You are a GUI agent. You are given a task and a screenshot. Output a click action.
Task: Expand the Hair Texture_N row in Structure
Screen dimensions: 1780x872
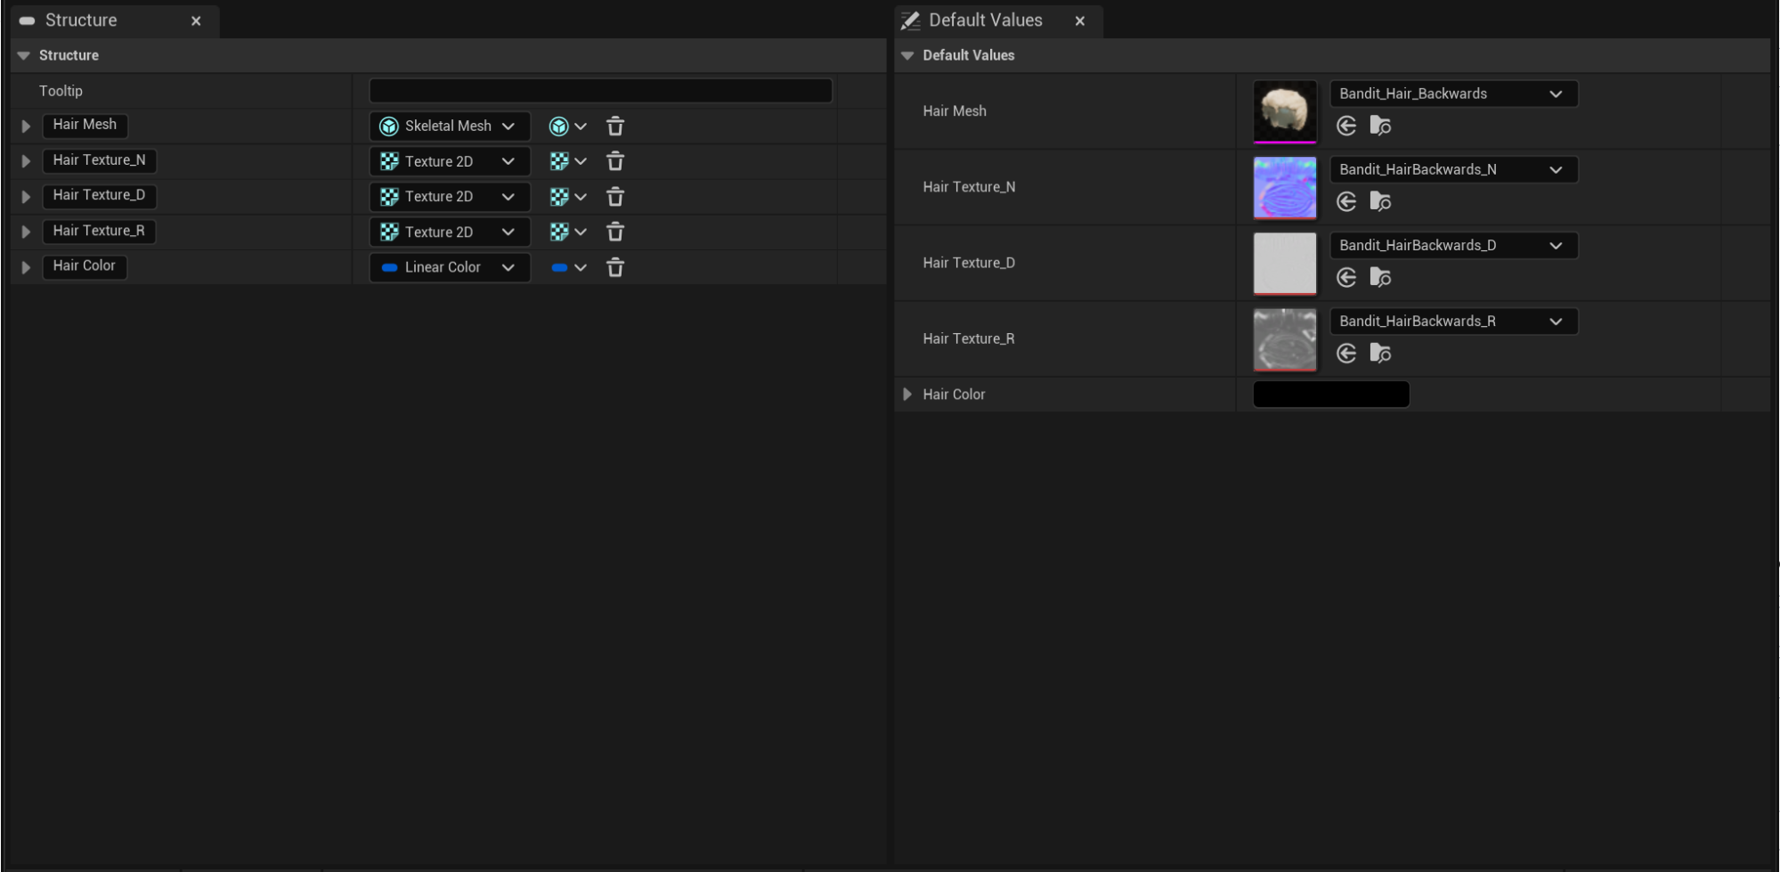[26, 161]
